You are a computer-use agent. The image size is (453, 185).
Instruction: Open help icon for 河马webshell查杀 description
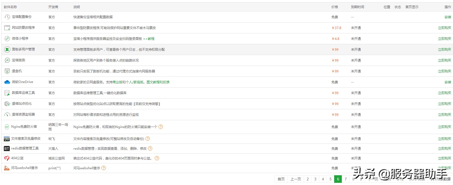click(104, 168)
